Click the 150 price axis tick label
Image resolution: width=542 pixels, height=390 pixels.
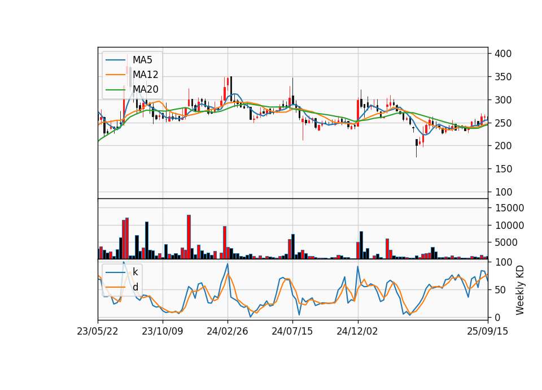pos(503,169)
